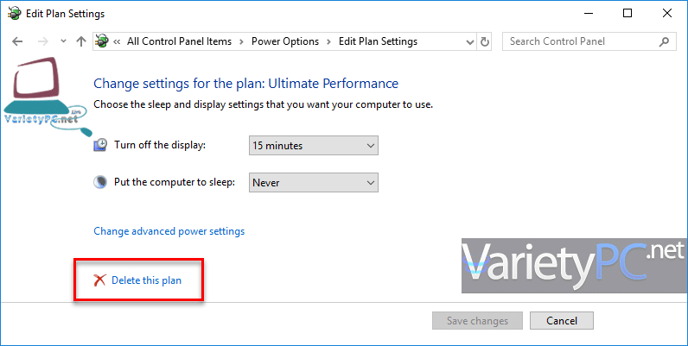
Task: Click the monitor icon beside Turn off display
Action: coord(100,145)
